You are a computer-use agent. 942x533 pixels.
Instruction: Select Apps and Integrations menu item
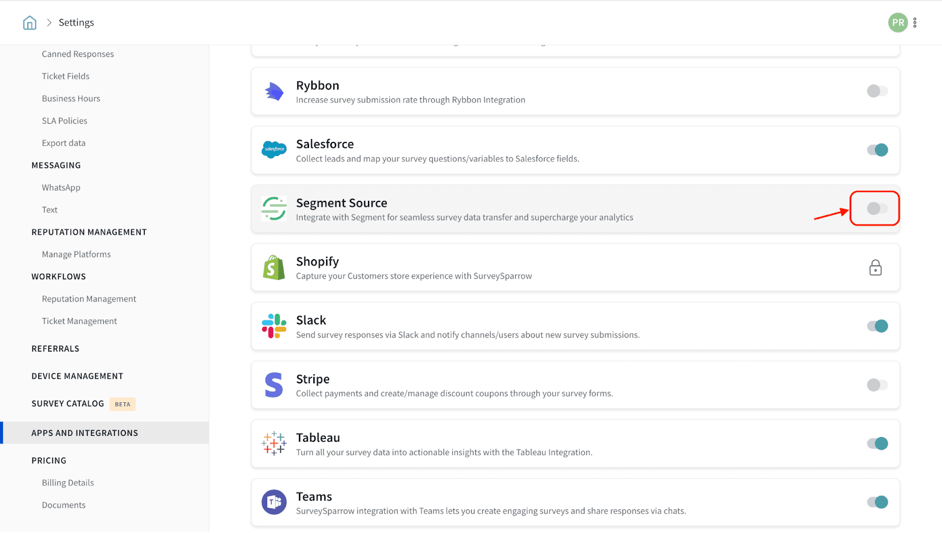click(x=85, y=433)
